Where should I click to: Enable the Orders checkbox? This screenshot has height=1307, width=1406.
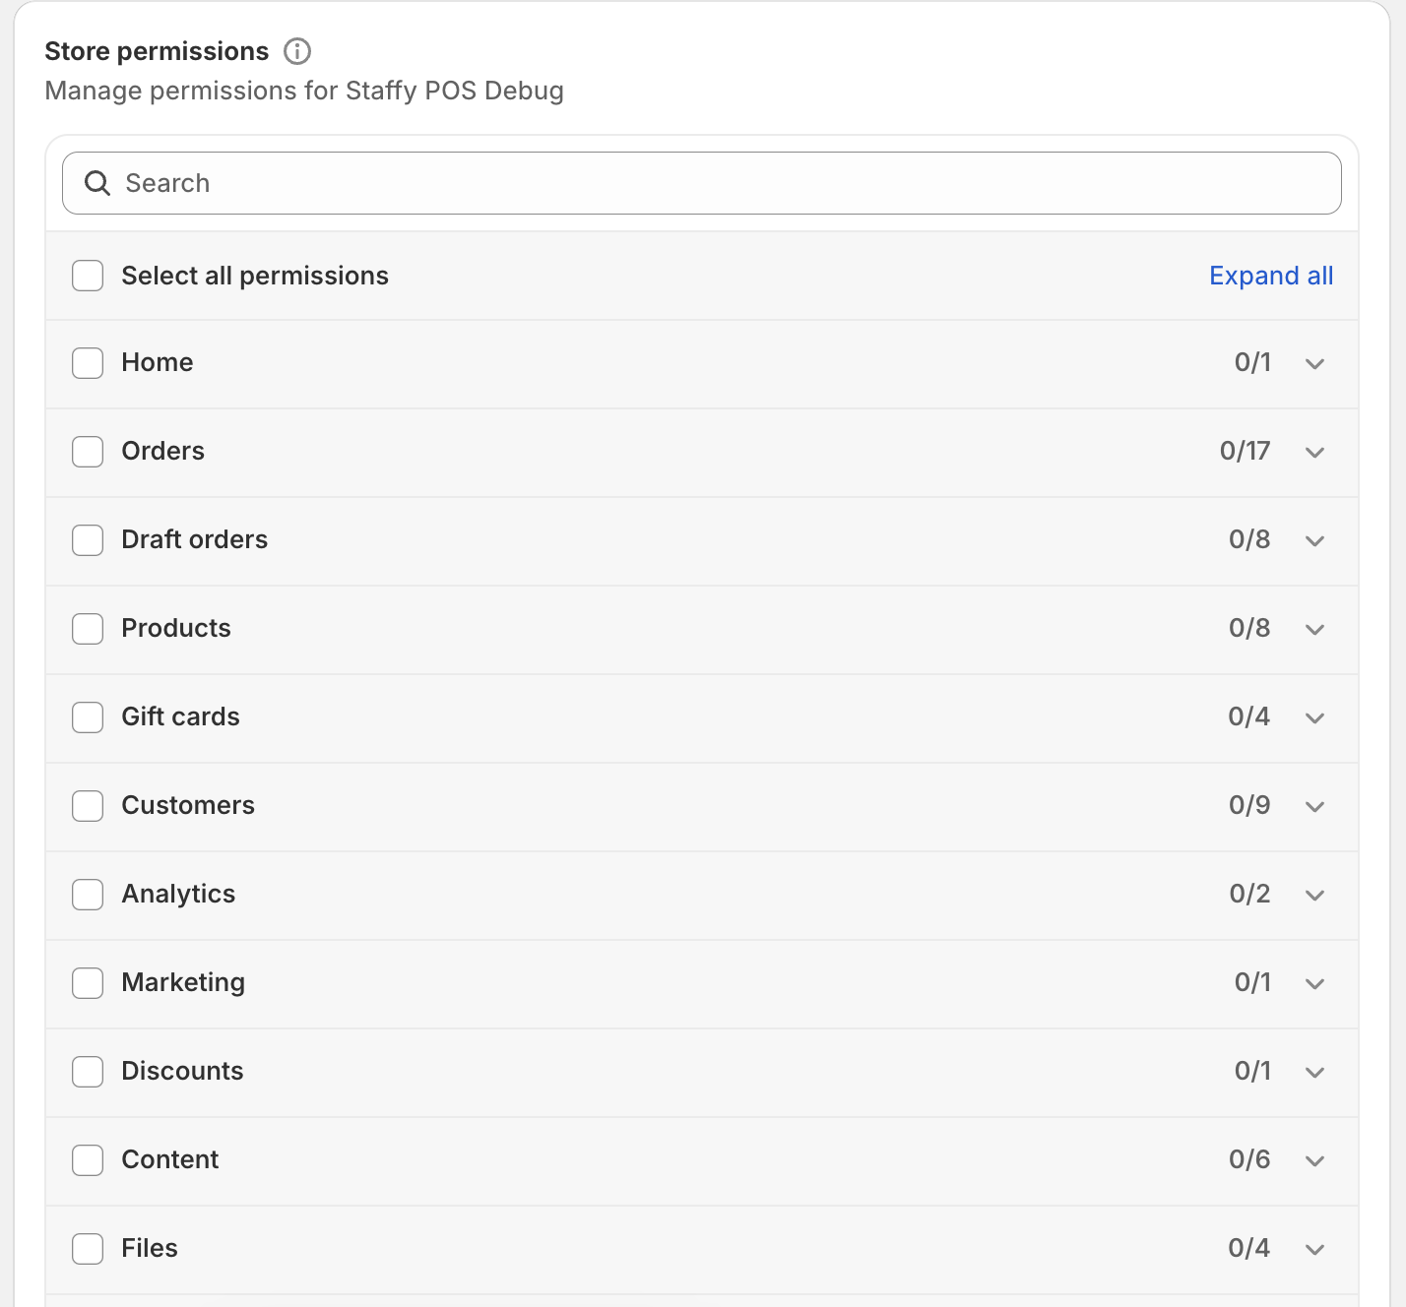point(88,451)
